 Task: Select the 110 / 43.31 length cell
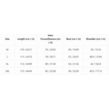tap(26, 50)
